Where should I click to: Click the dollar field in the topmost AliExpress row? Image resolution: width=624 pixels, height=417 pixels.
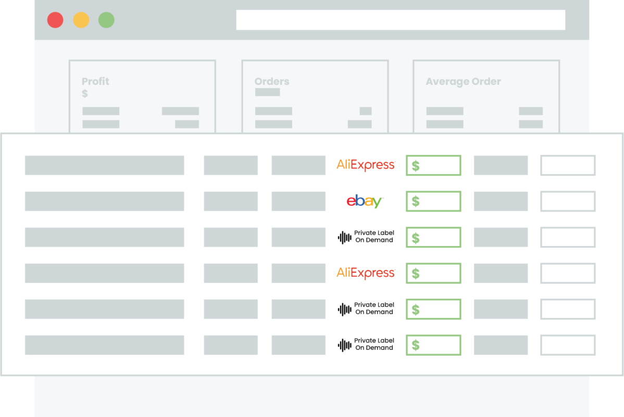tap(433, 165)
